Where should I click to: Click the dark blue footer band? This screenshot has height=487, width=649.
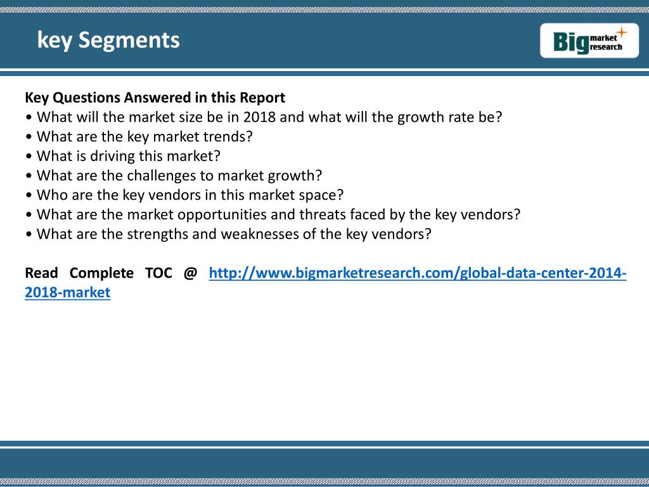tap(324, 463)
